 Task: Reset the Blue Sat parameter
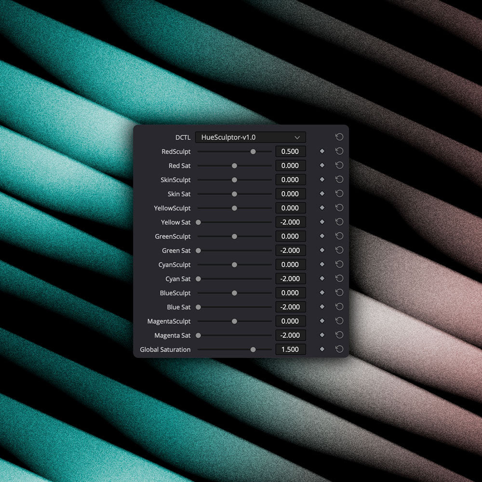[339, 307]
